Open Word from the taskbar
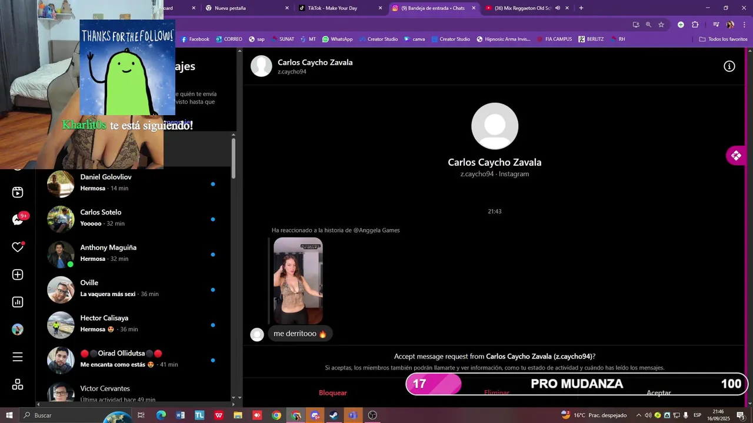The image size is (753, 423). point(181,415)
